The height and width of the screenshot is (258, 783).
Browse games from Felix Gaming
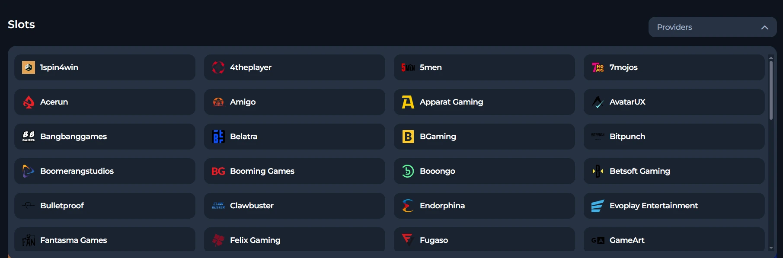point(294,240)
